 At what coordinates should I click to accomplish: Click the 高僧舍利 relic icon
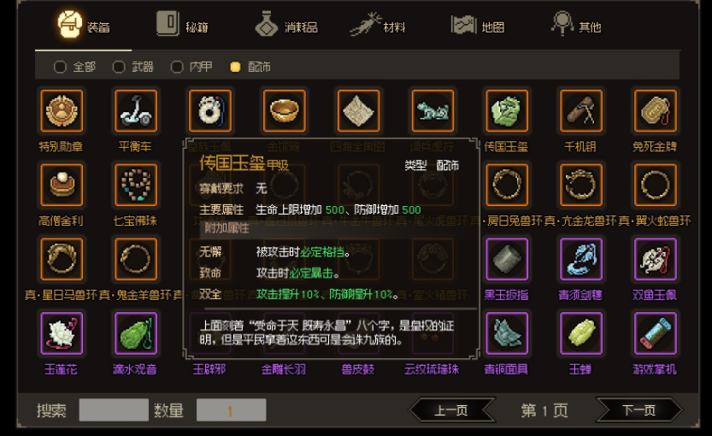pyautogui.click(x=62, y=185)
